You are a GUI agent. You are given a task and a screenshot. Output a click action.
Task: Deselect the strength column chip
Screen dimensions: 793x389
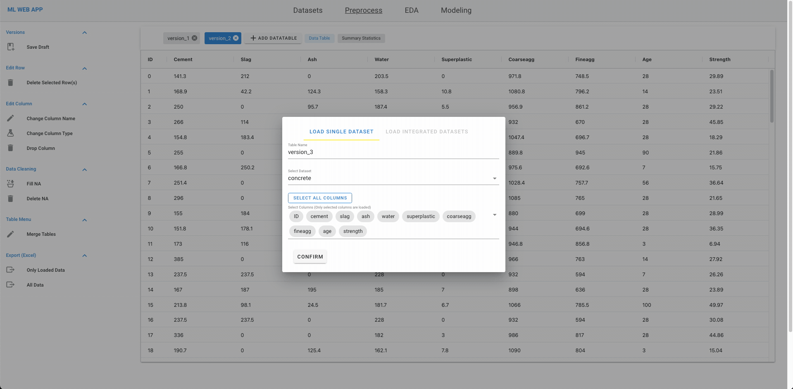[352, 231]
